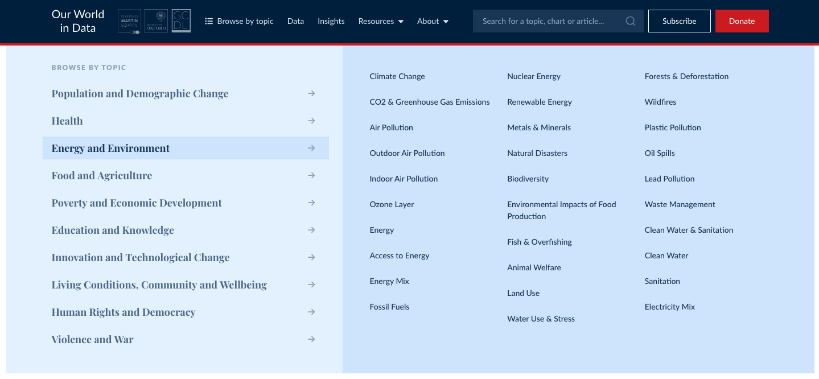Screen dimensions: 819x379
Task: Select Energy and Environment from topic list
Action: coord(110,148)
